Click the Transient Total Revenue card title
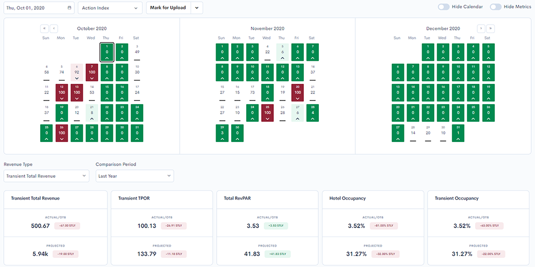Screen dimensions: 535x267 (35, 198)
